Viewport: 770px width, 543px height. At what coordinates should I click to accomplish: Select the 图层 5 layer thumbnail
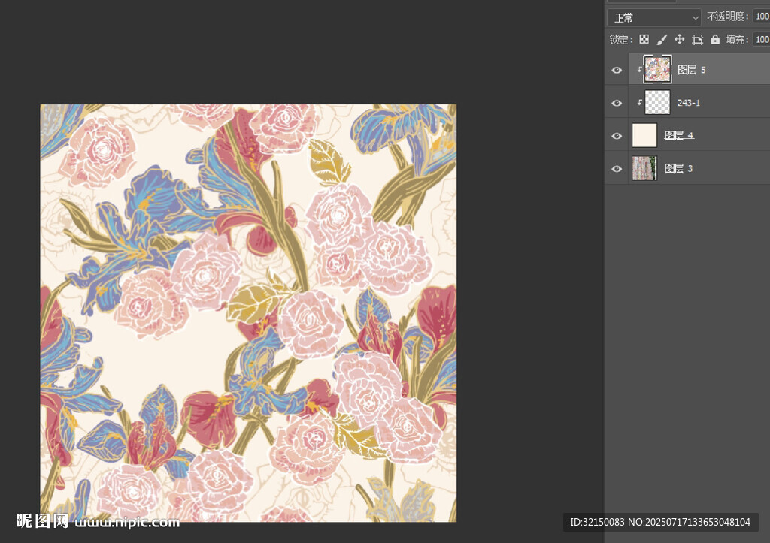658,69
